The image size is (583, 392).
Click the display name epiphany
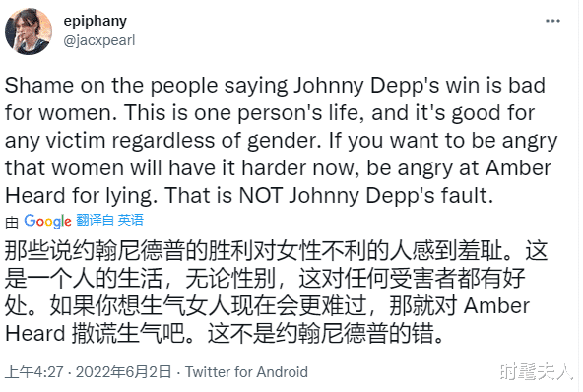[96, 21]
